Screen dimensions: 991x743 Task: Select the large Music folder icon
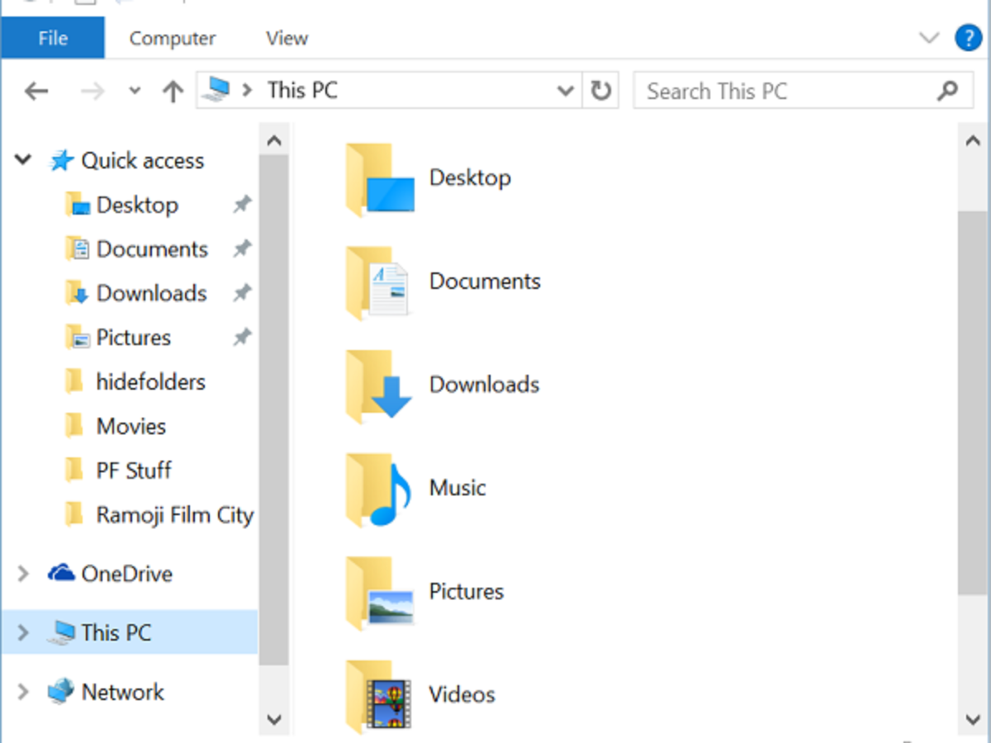pos(378,490)
